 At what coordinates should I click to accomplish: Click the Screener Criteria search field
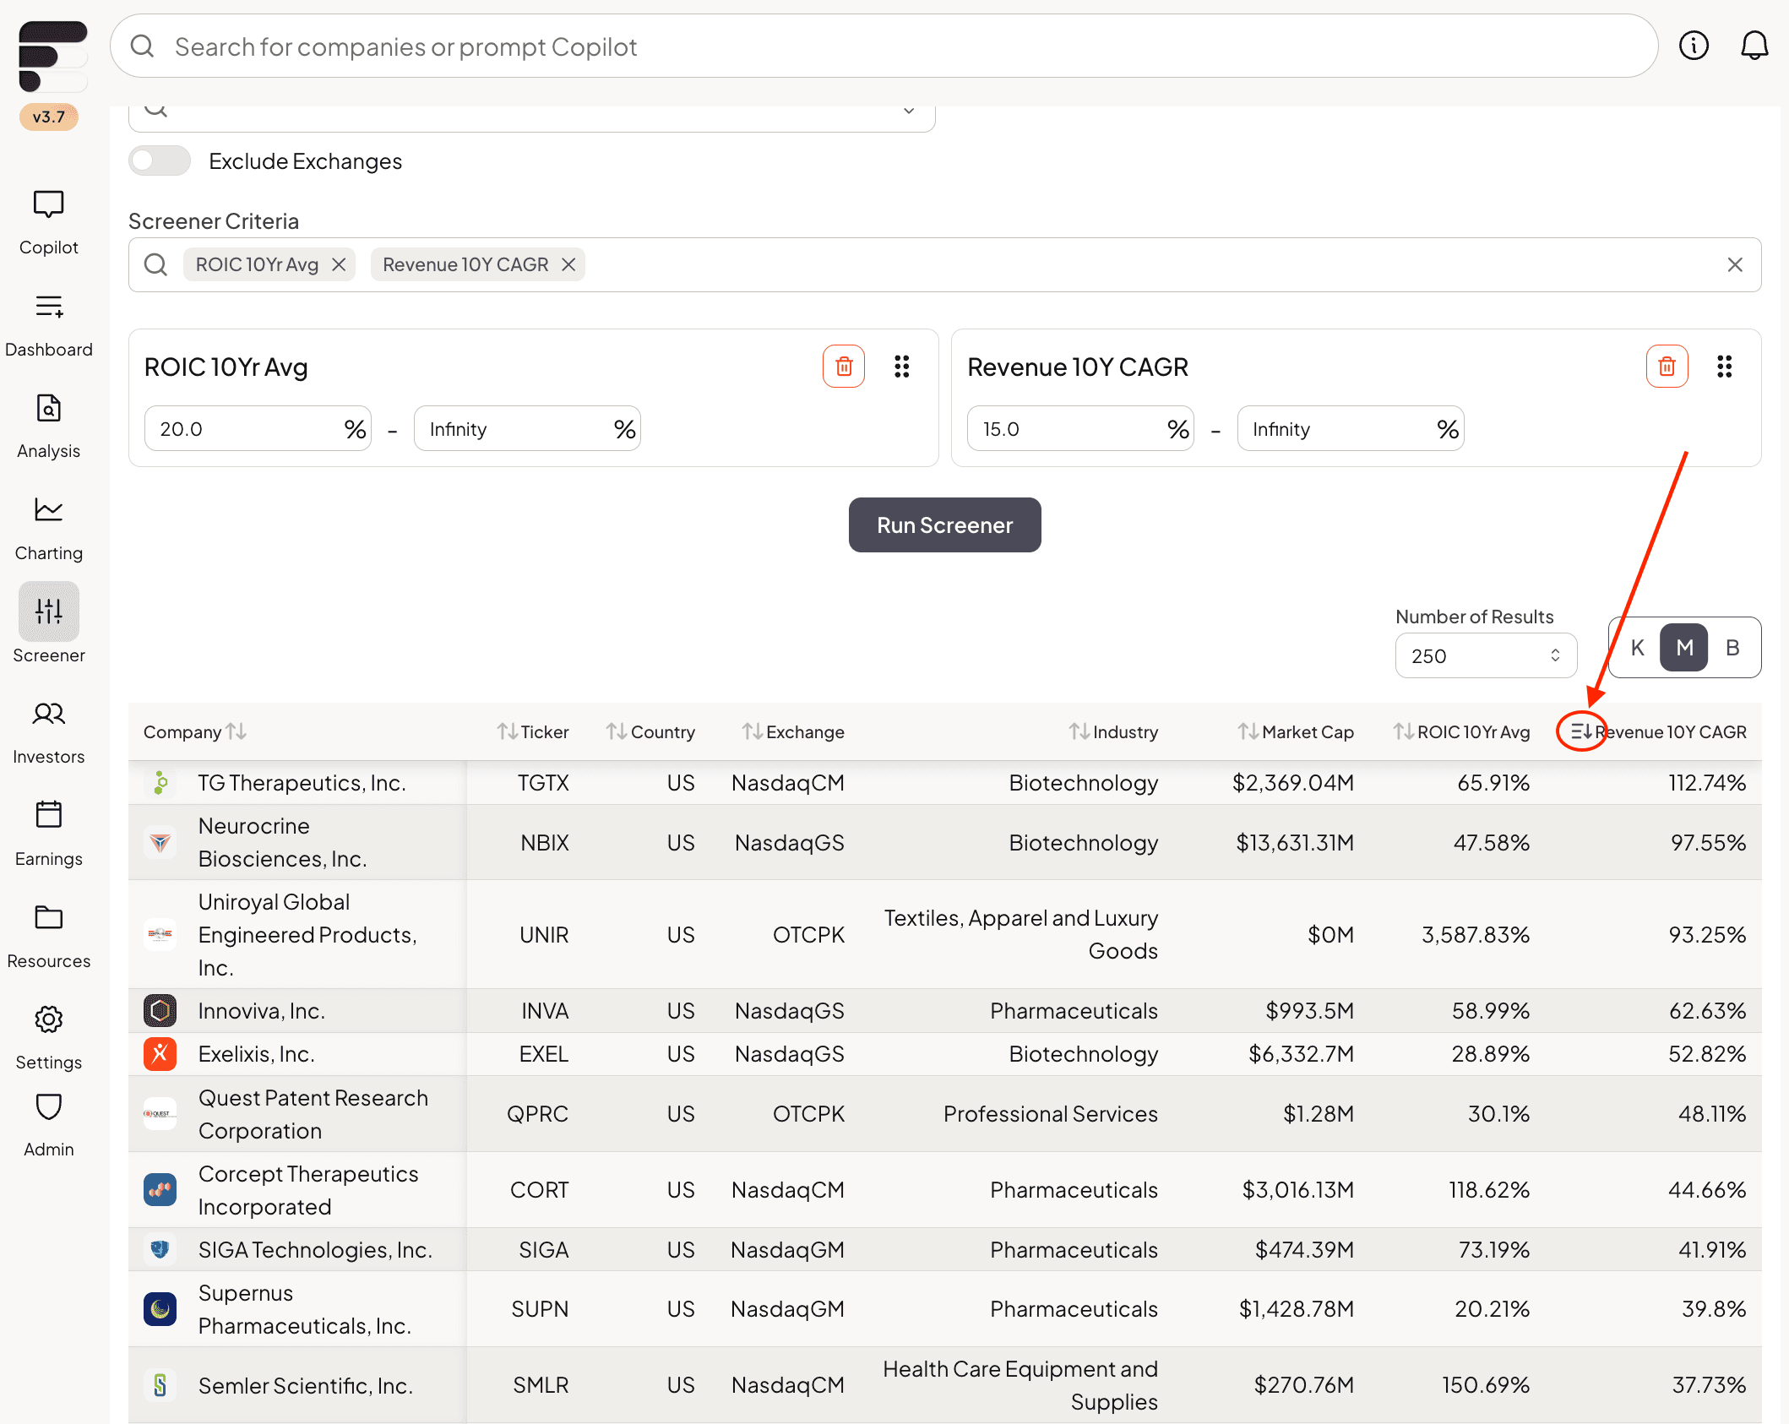click(944, 264)
